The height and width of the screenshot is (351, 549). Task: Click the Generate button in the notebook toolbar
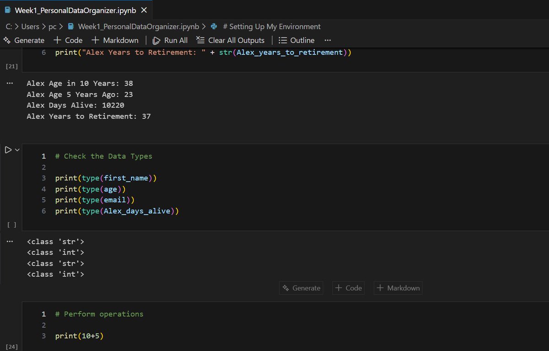click(x=24, y=40)
